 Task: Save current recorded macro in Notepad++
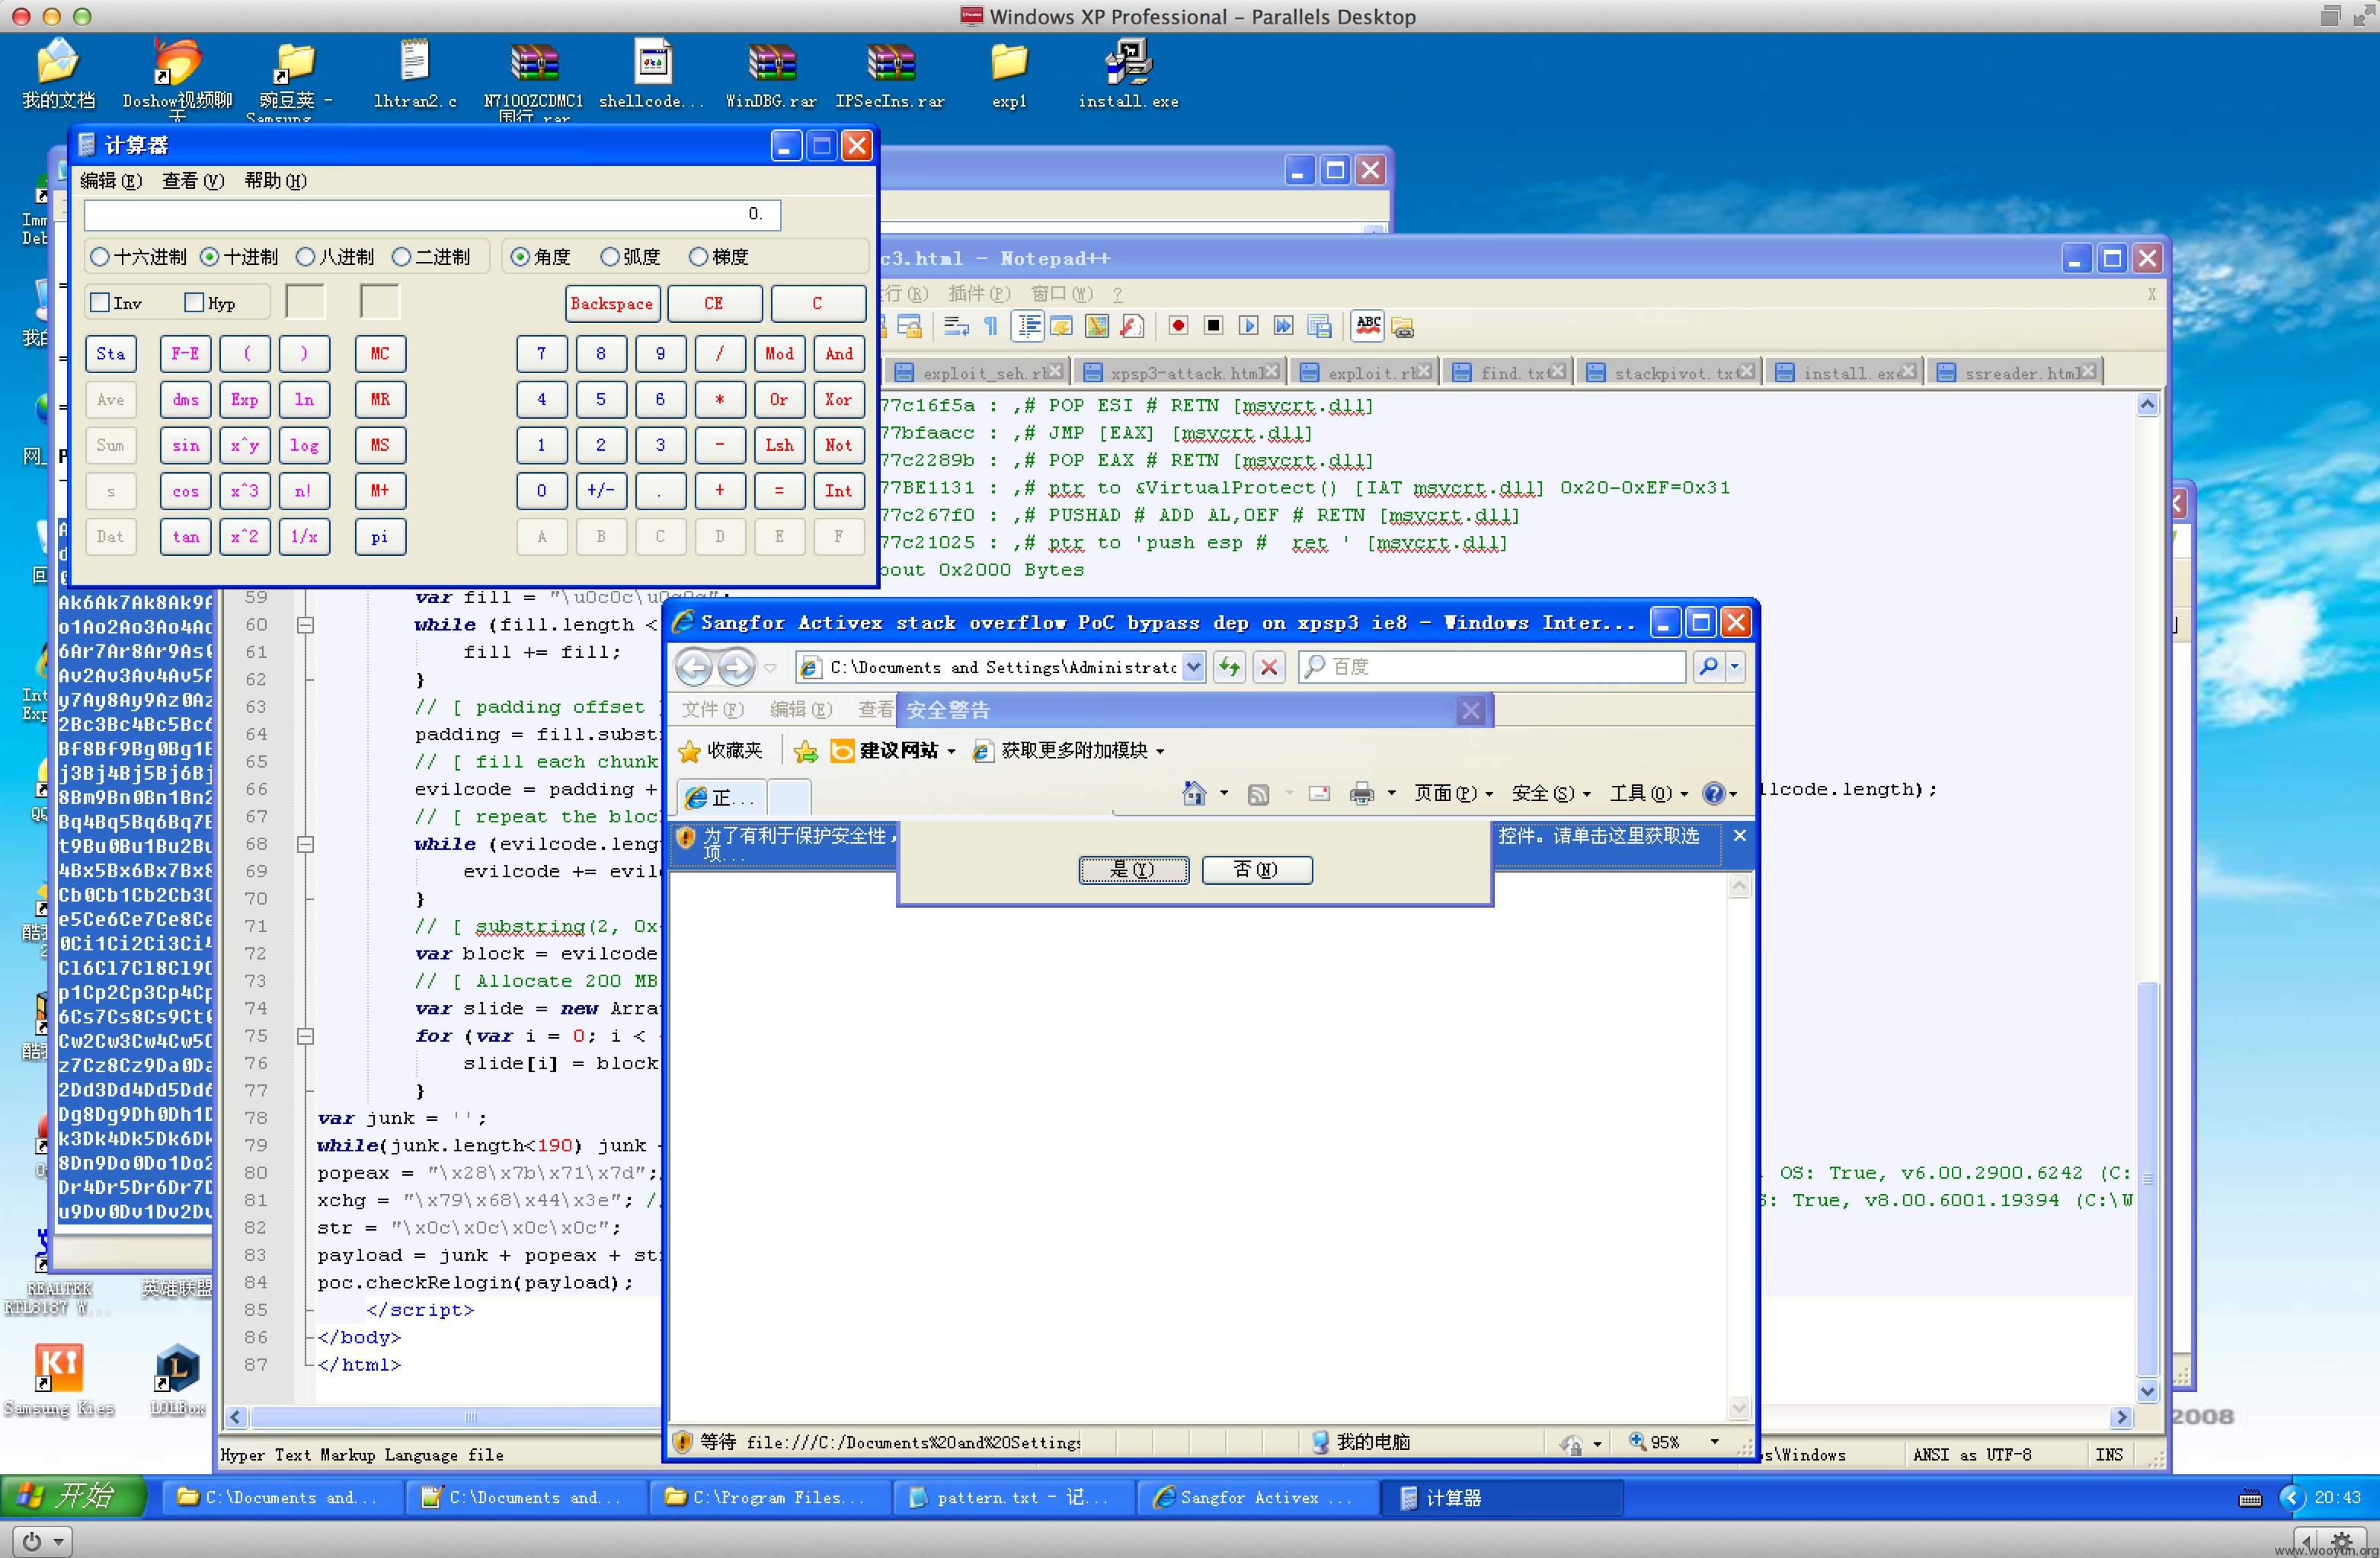1319,326
